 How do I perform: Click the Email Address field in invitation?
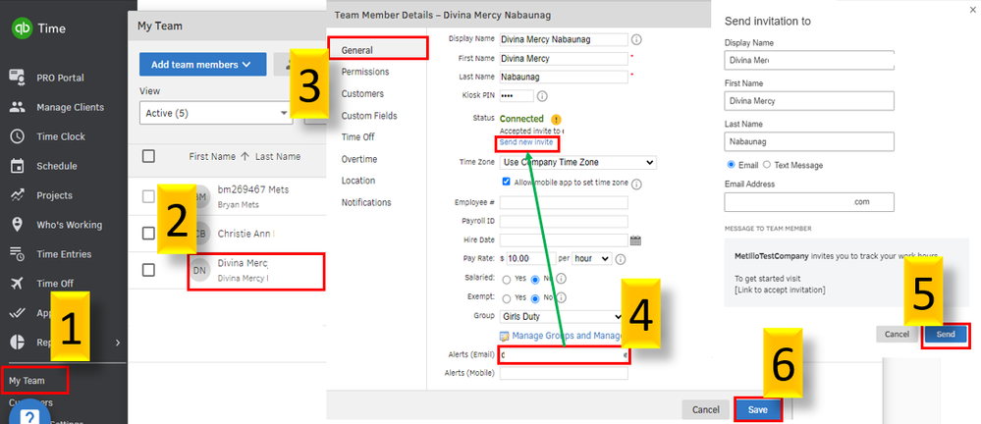click(809, 202)
